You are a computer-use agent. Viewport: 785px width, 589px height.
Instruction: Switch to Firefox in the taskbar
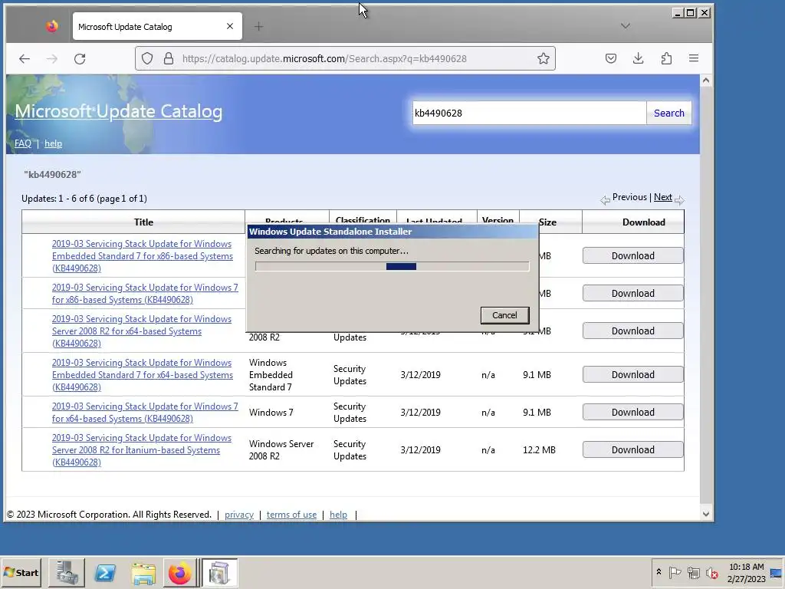point(179,572)
